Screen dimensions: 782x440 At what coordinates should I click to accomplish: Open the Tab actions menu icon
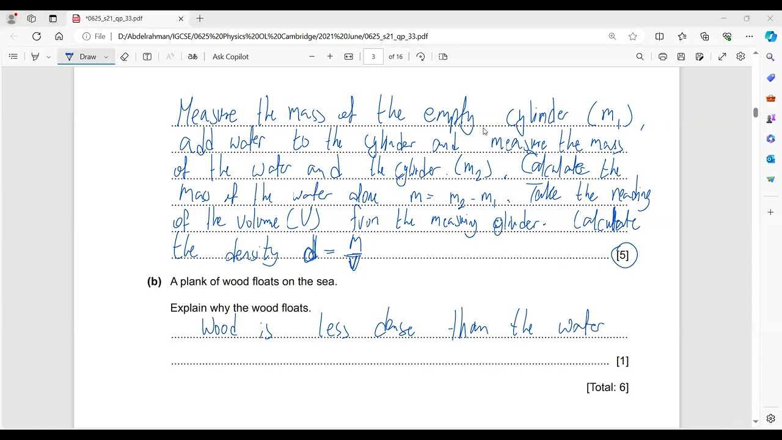click(53, 18)
